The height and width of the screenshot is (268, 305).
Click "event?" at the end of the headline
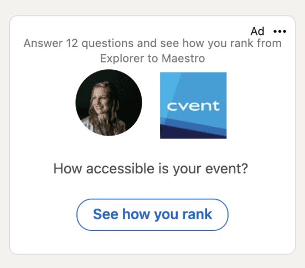click(x=226, y=168)
